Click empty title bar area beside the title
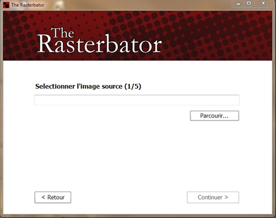The width and height of the screenshot is (276, 218). point(138,5)
